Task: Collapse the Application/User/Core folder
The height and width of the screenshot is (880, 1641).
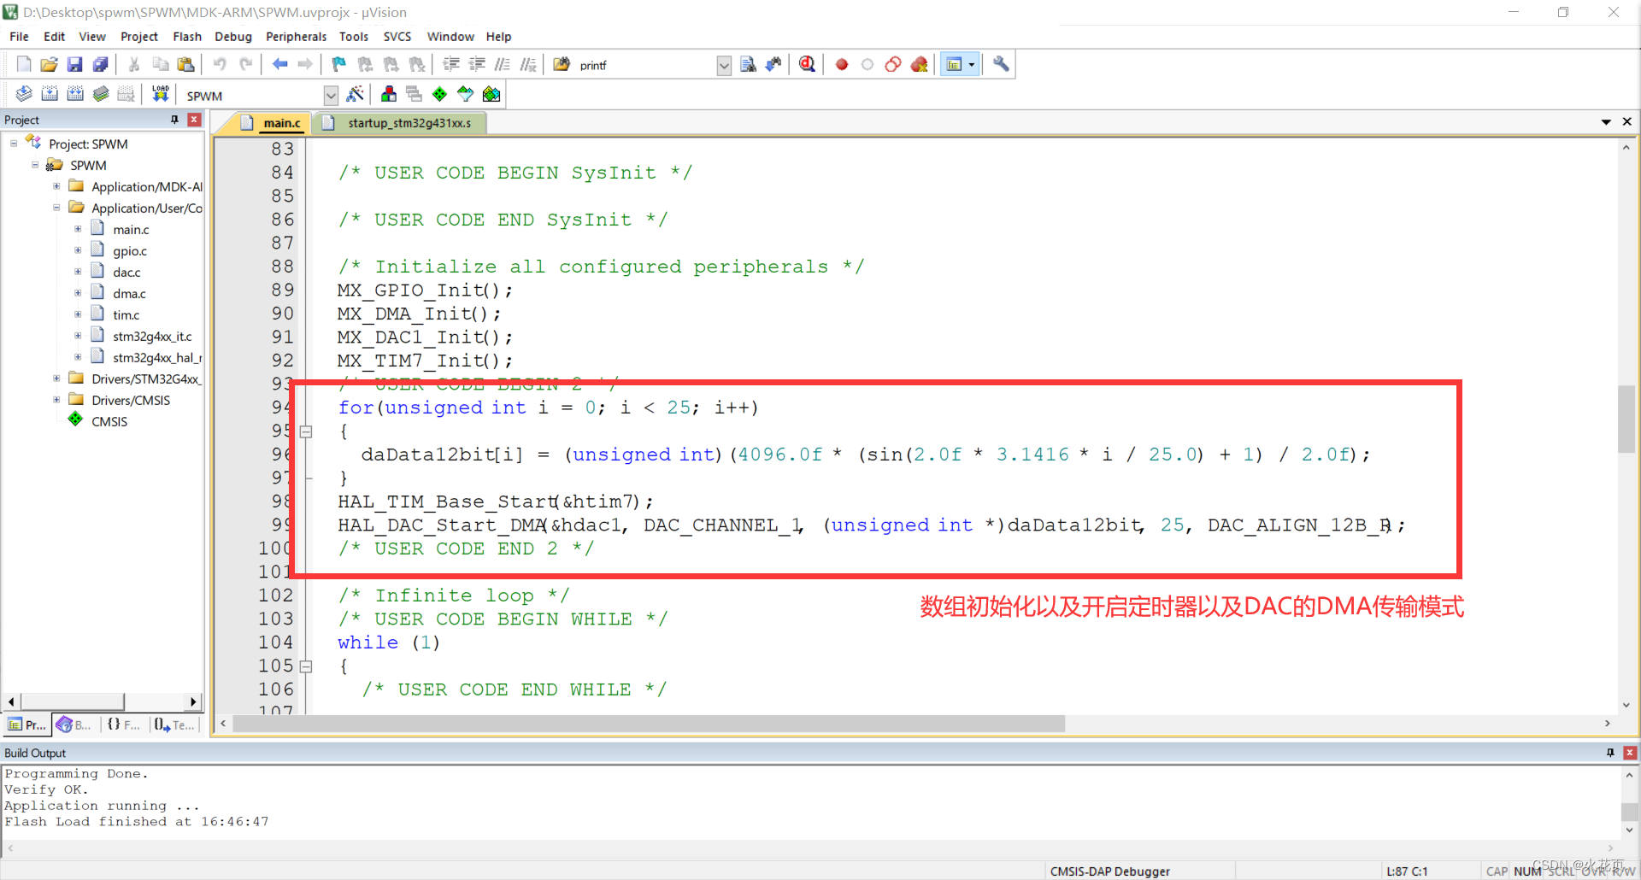Action: coord(56,208)
